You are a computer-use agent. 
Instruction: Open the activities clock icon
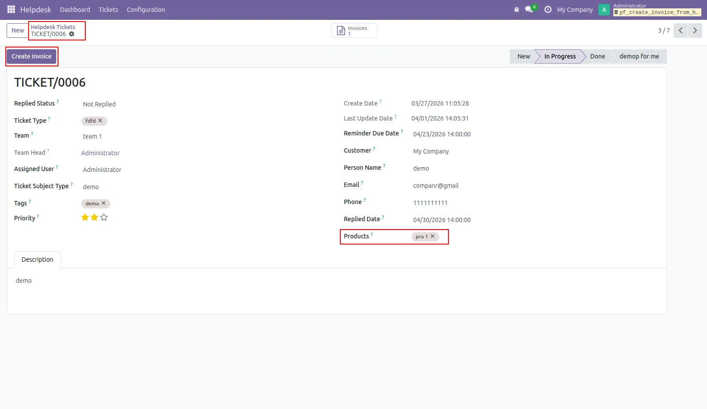[548, 9]
